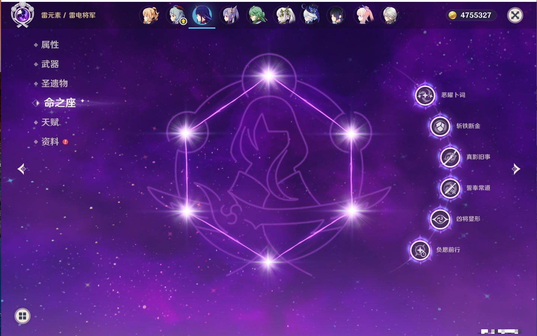The image size is (537, 336).
Task: Click the Mora coin icon
Action: (452, 15)
